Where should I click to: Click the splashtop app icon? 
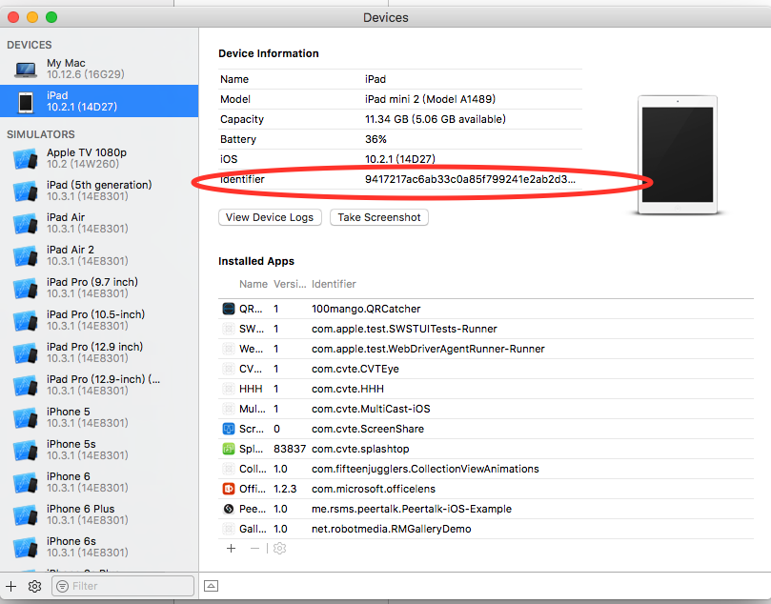pyautogui.click(x=229, y=449)
